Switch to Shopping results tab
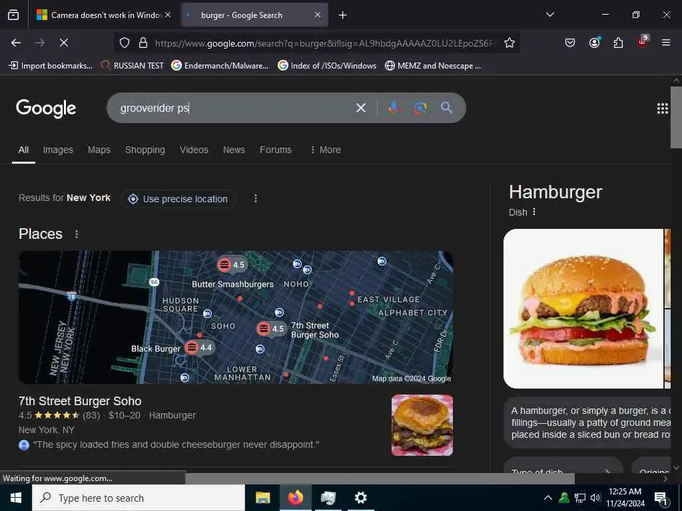Viewport: 682px width, 511px height. click(x=145, y=150)
